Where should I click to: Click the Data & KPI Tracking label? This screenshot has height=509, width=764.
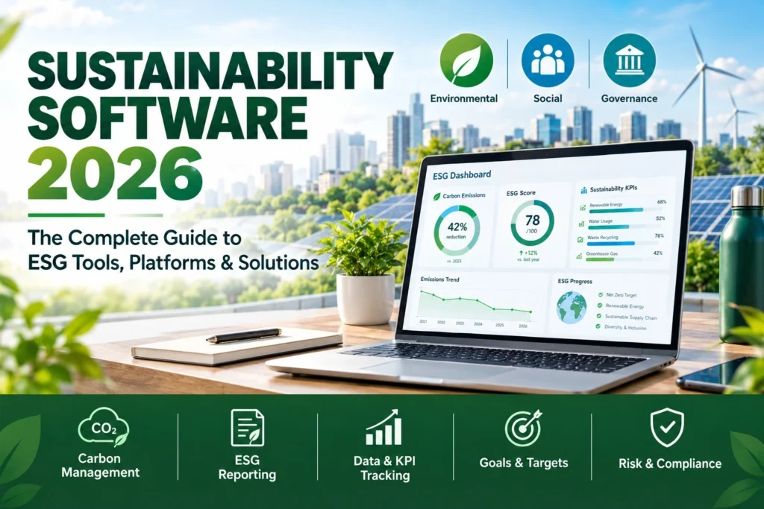coord(384,468)
